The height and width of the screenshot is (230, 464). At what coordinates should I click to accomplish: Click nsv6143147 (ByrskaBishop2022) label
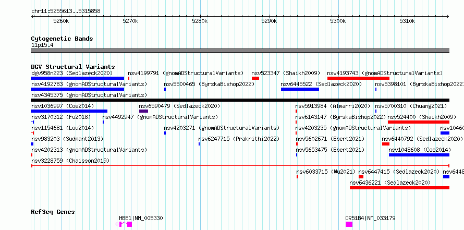click(x=340, y=117)
